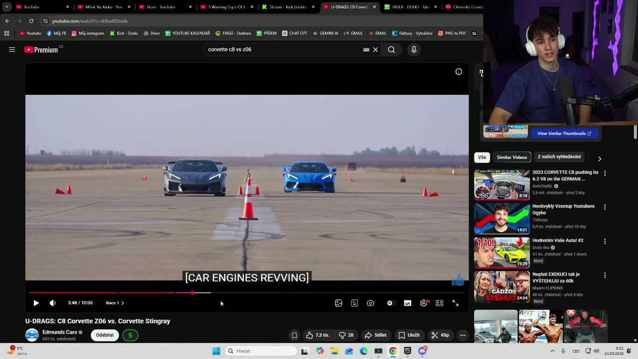Create a clip with Klip button

[x=440, y=335]
